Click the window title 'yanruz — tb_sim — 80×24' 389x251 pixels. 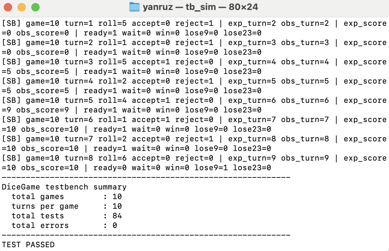[x=200, y=7]
